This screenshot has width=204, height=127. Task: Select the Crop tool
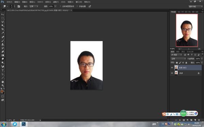[3, 29]
